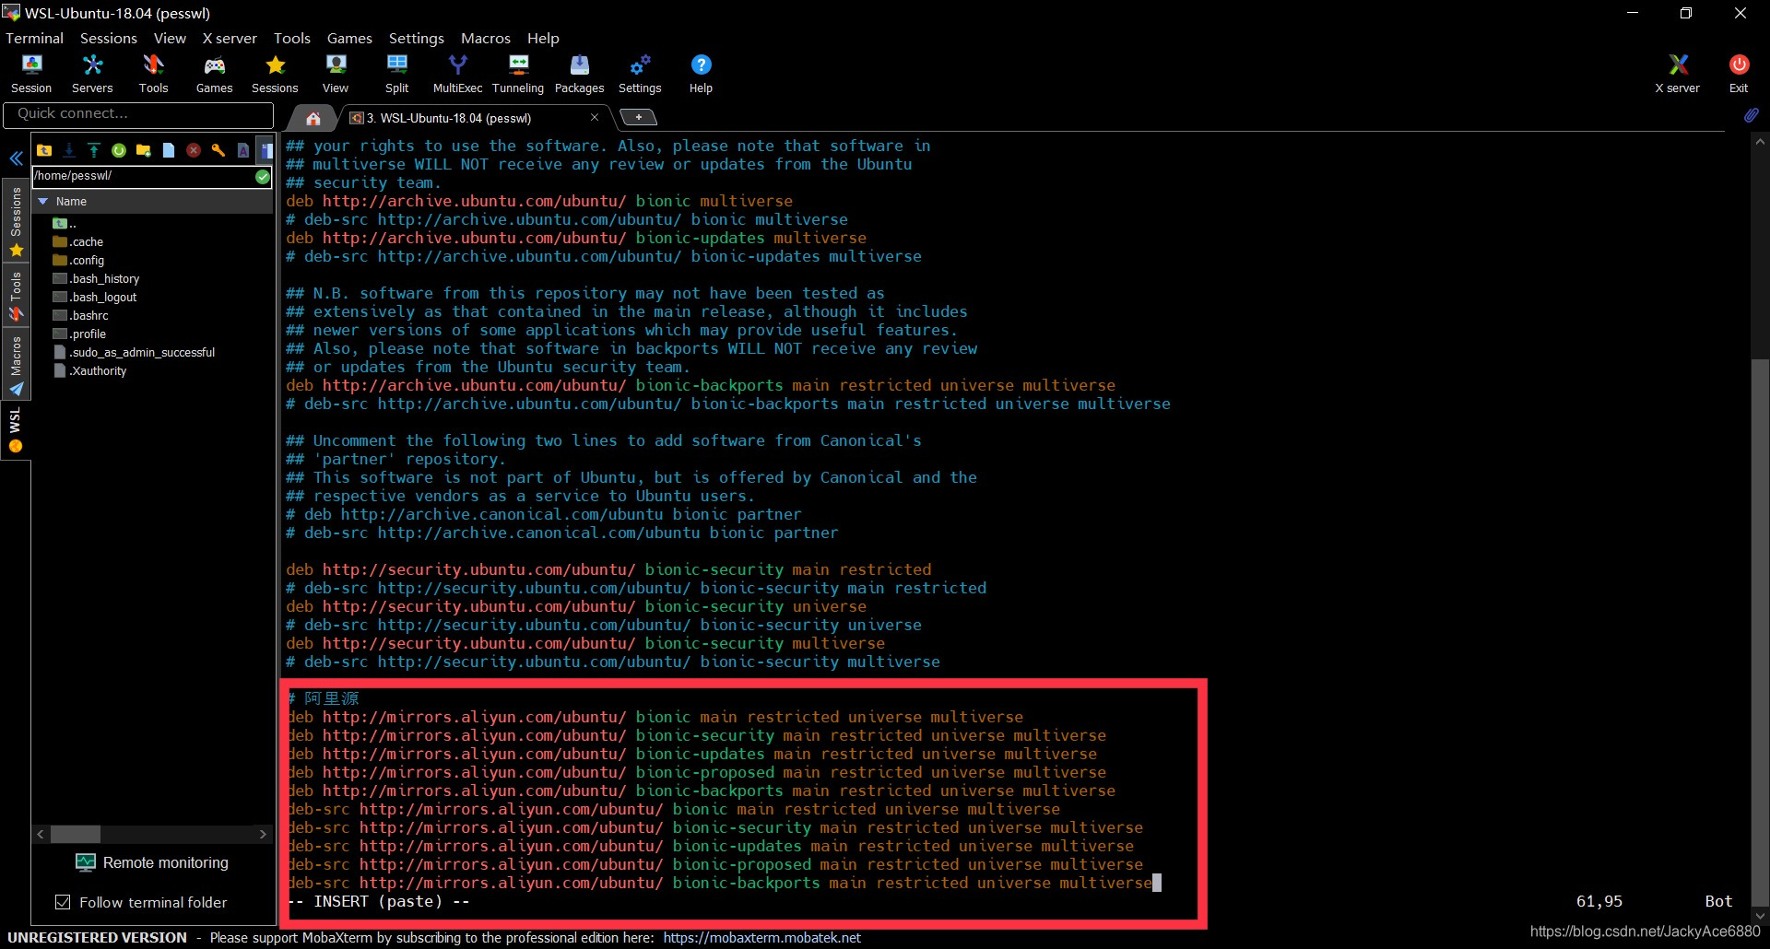Open the Macros menu
The width and height of the screenshot is (1770, 949).
click(x=486, y=38)
